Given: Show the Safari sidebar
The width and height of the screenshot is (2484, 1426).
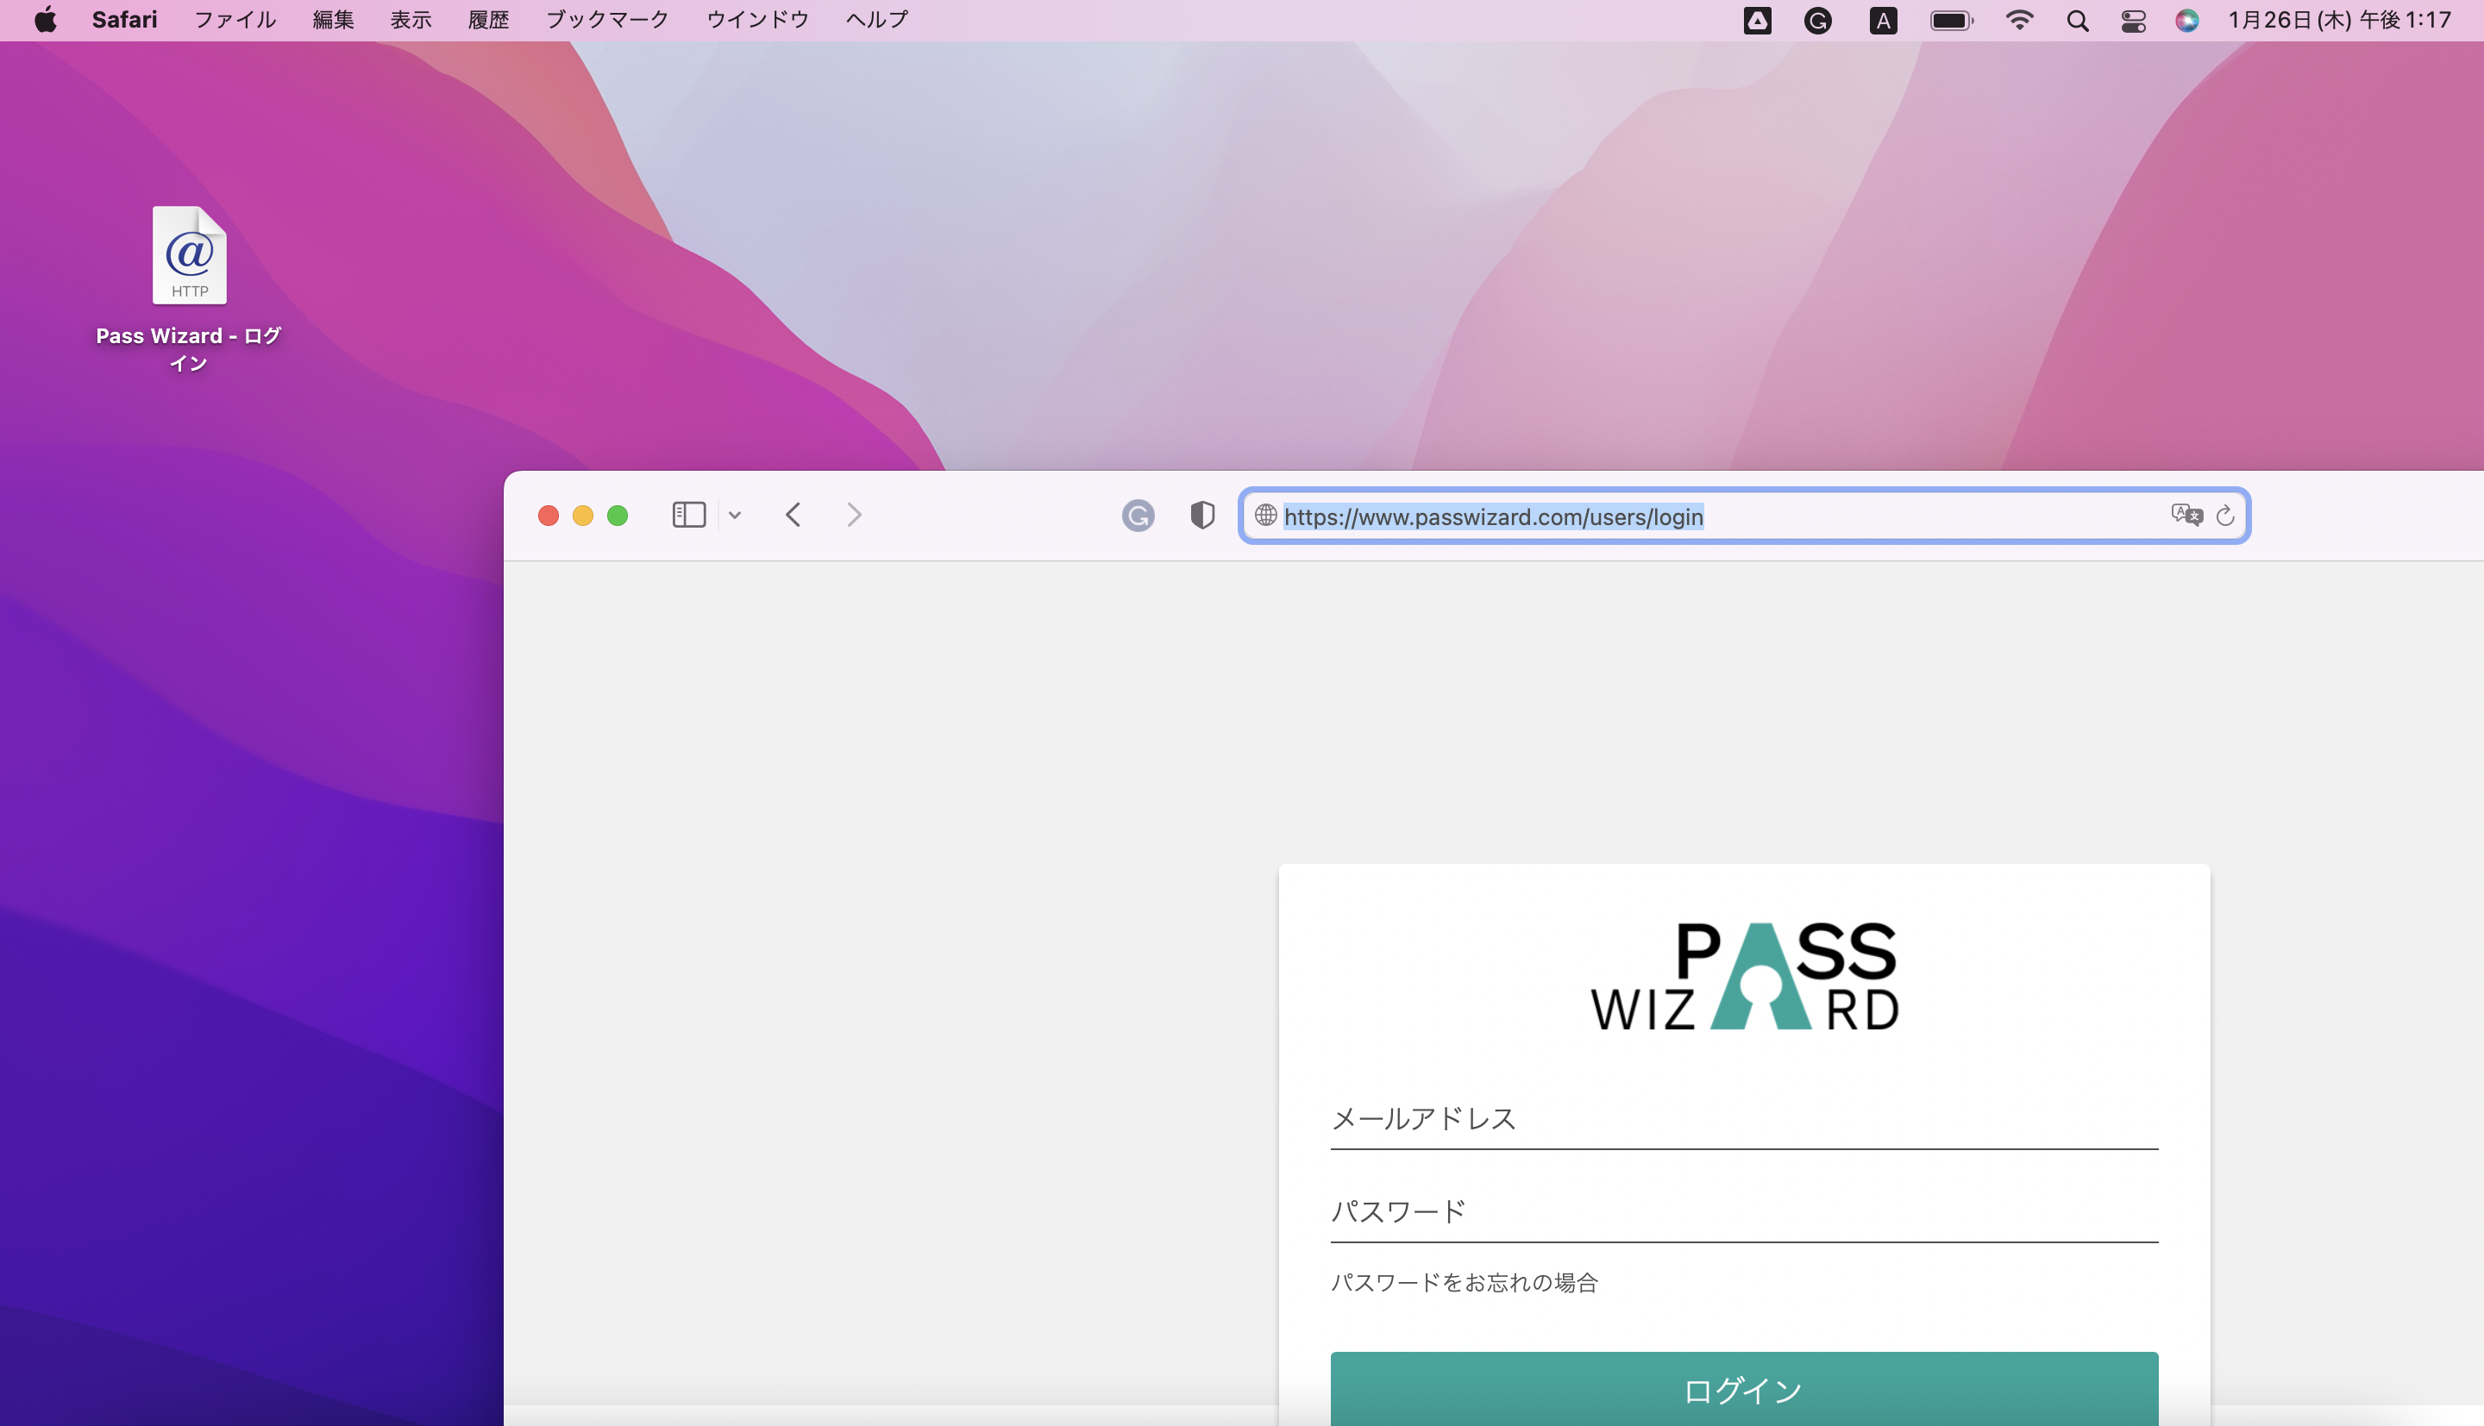Looking at the screenshot, I should (688, 514).
